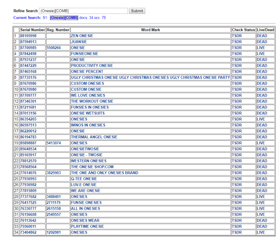Open serial number 87670986
279x239 pixels.
(28, 84)
